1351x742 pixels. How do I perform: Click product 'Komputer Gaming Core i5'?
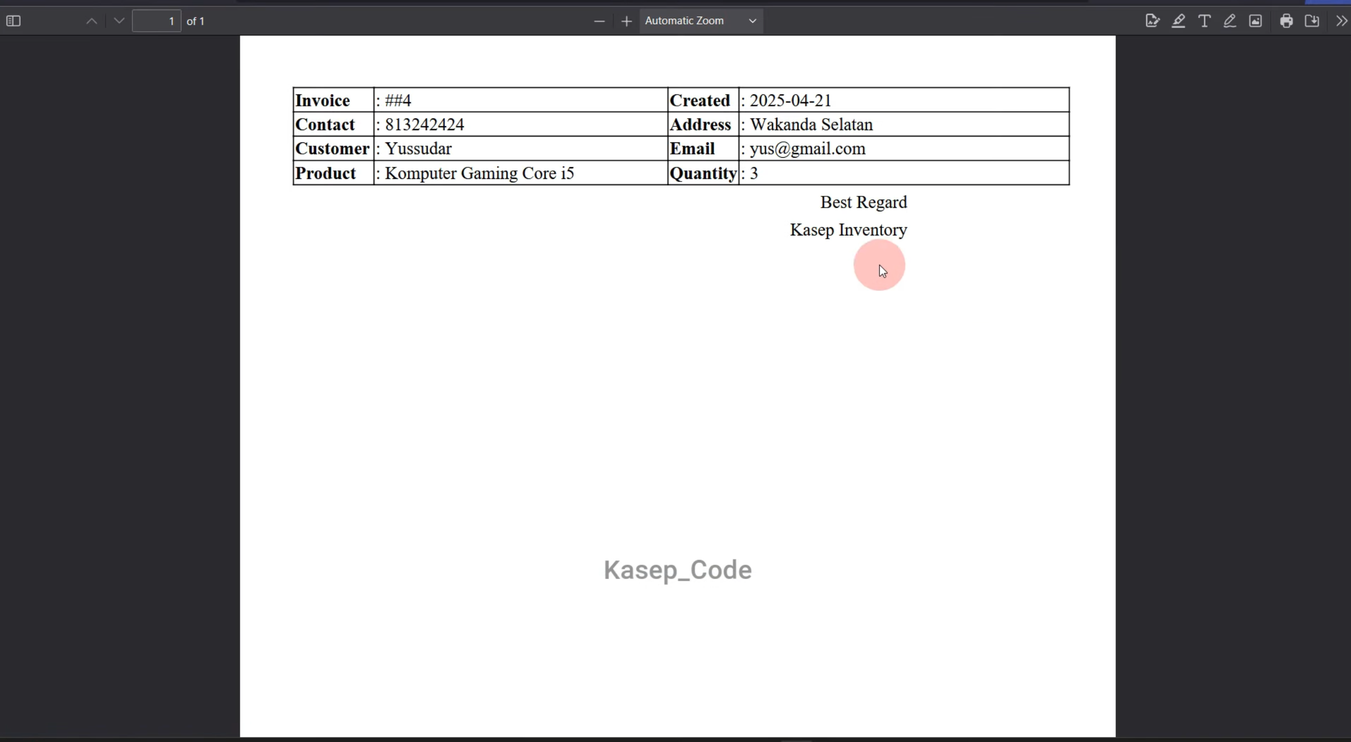pos(479,173)
